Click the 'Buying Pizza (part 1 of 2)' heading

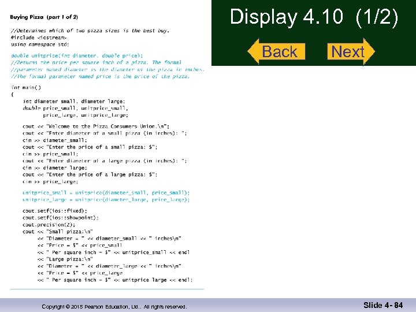point(44,17)
